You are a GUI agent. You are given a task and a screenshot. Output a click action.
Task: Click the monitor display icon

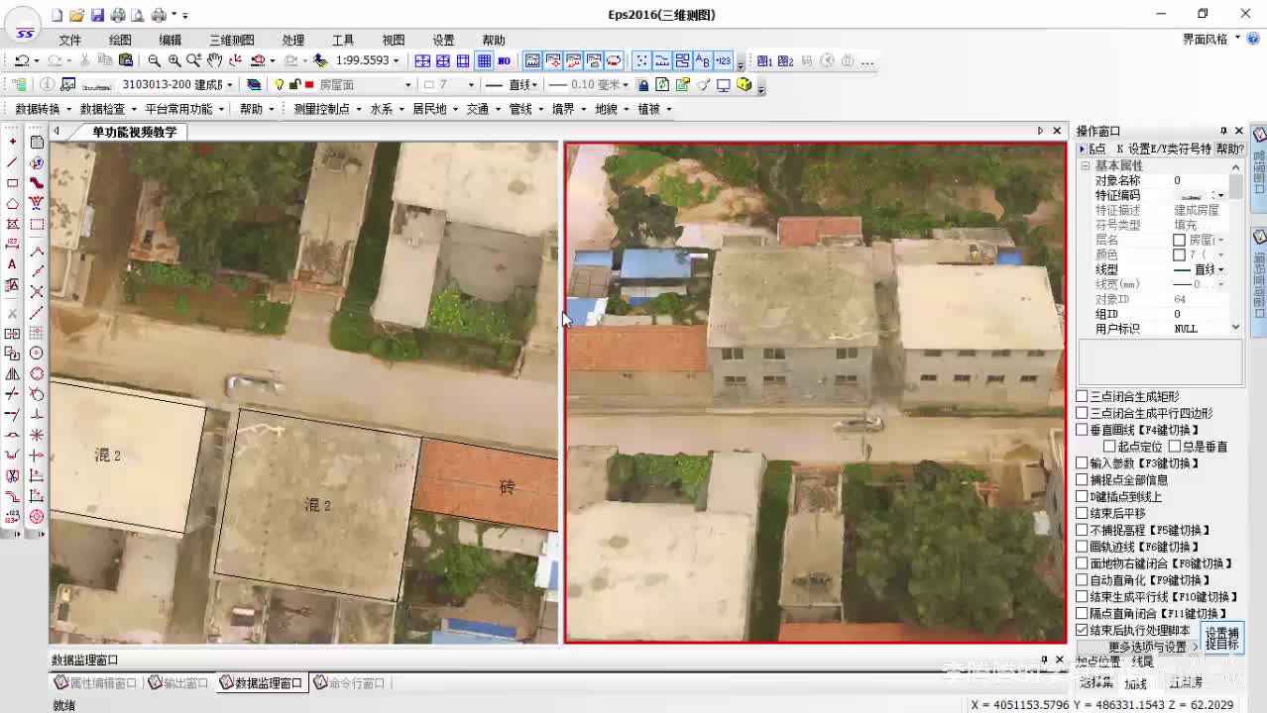[724, 85]
